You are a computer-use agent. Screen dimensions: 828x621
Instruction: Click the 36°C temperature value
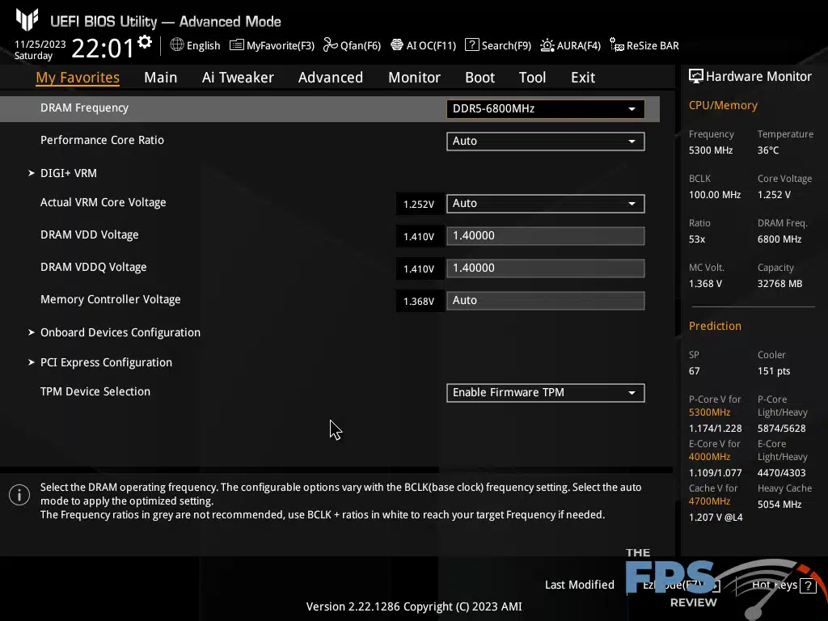point(768,150)
